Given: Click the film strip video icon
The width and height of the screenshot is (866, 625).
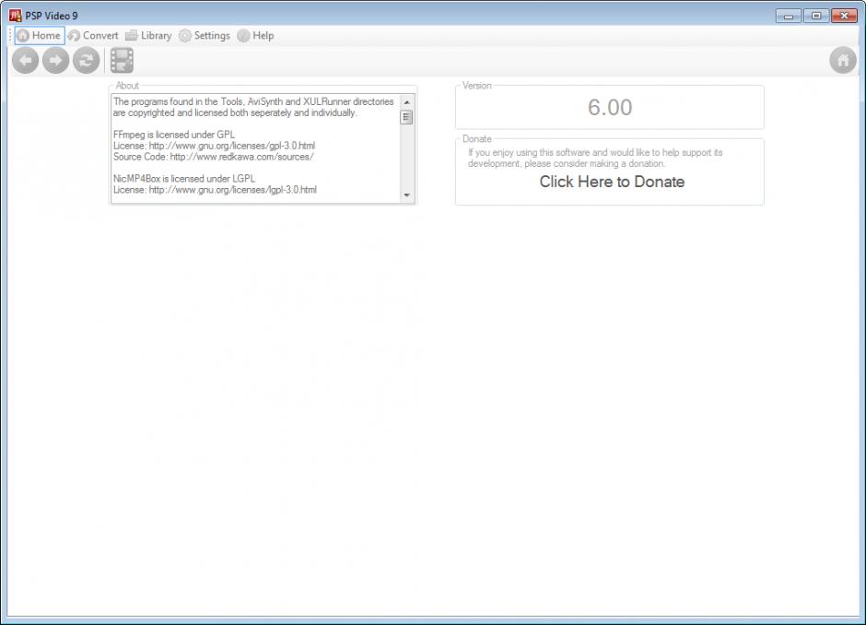Looking at the screenshot, I should pyautogui.click(x=122, y=60).
